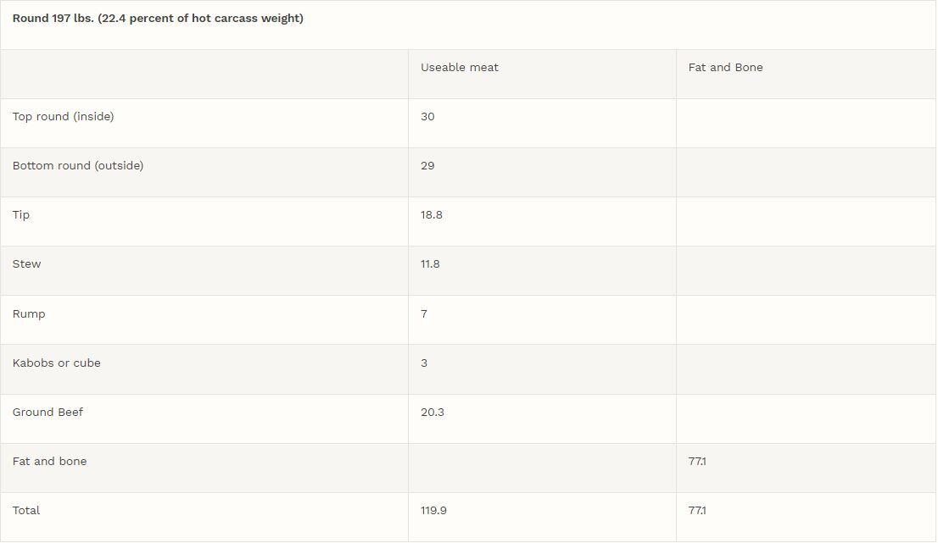Select the 'Useable meat' column header
The height and width of the screenshot is (543, 938).
click(x=459, y=68)
